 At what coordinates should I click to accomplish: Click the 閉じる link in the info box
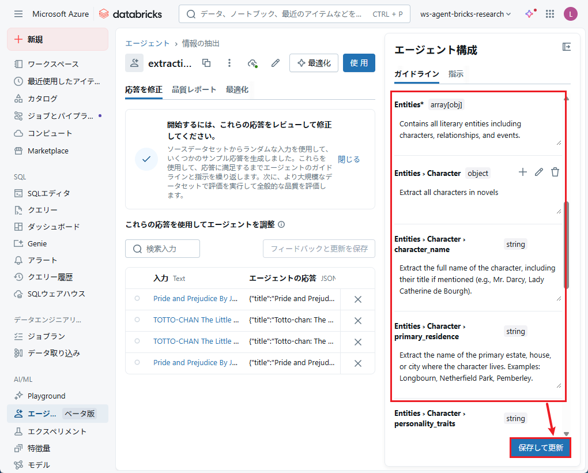(349, 159)
